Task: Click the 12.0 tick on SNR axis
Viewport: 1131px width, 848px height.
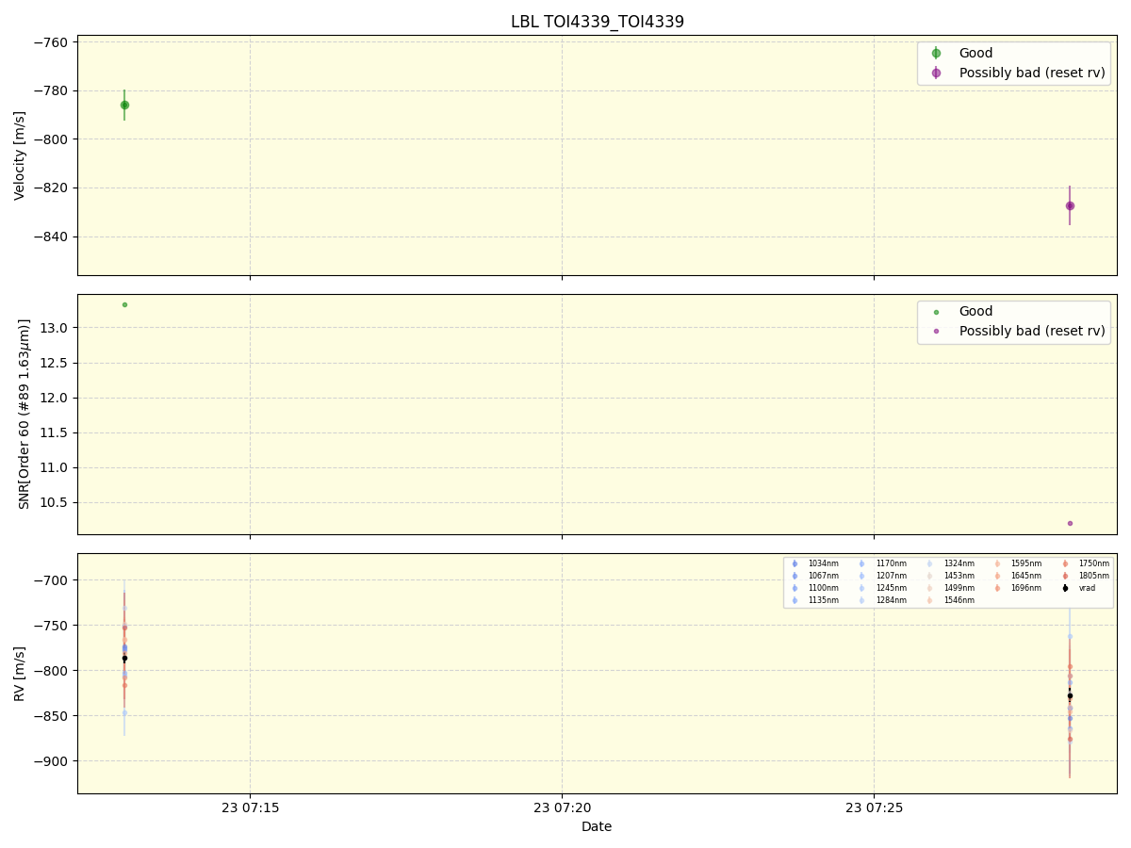Action: [x=54, y=398]
